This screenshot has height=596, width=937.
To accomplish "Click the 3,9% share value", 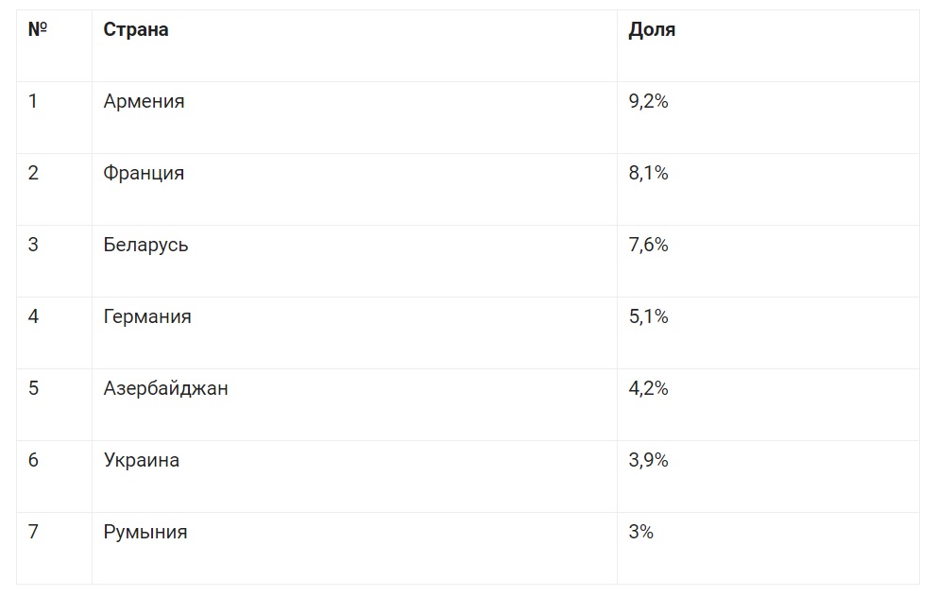I will 648,460.
